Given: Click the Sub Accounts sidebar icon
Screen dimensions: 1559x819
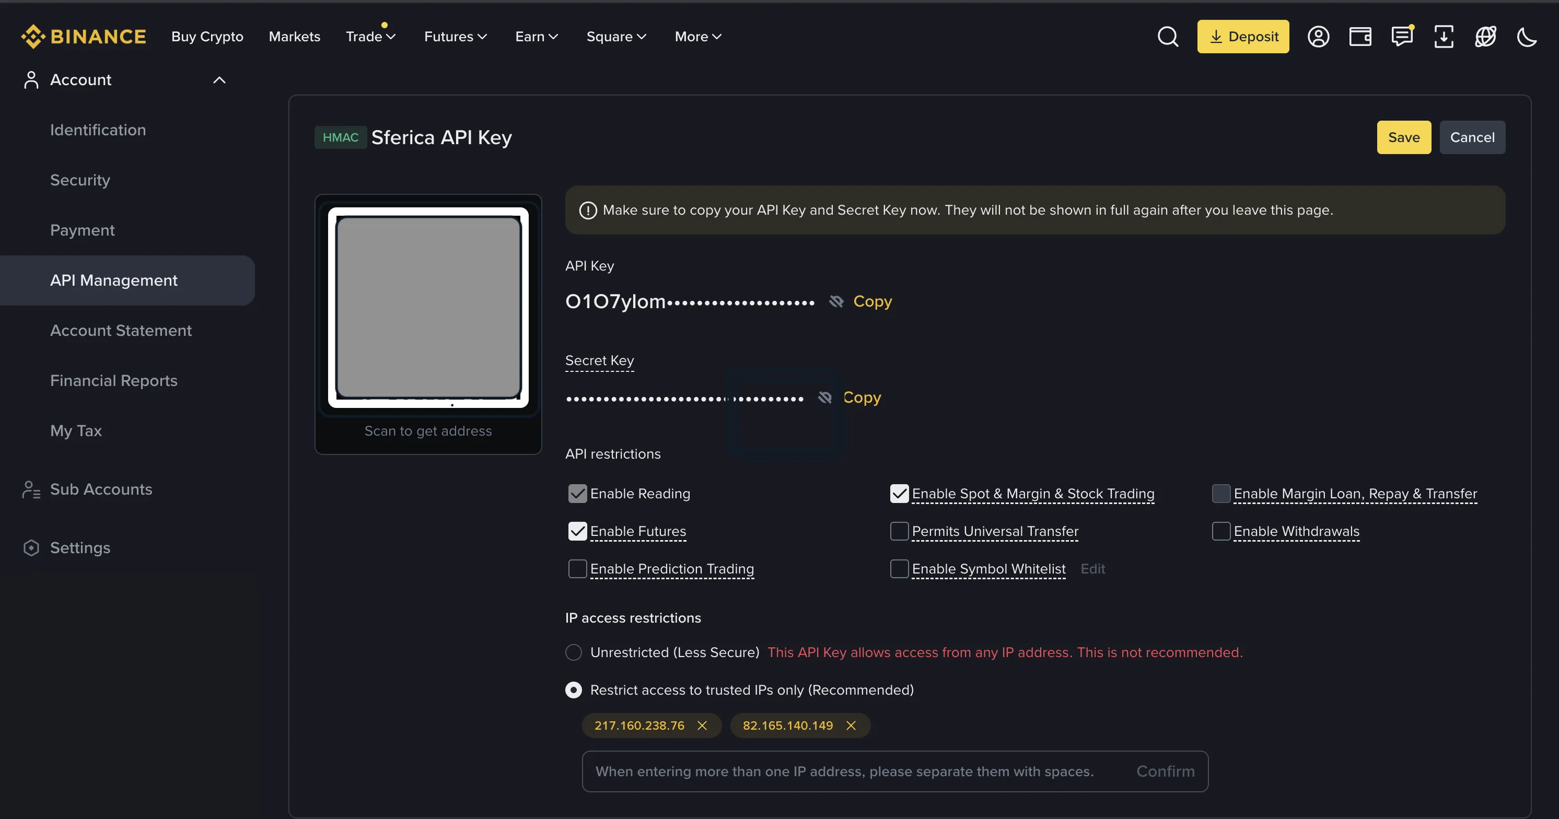Looking at the screenshot, I should pyautogui.click(x=31, y=489).
